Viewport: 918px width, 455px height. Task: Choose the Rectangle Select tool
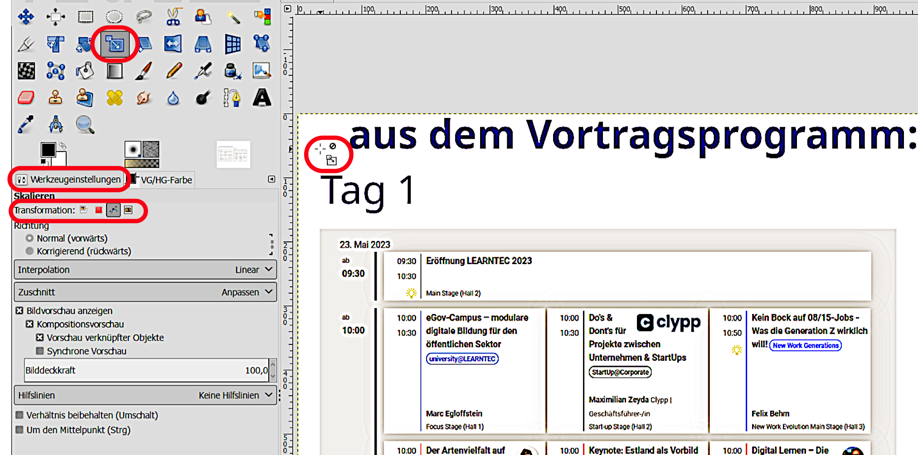85,17
